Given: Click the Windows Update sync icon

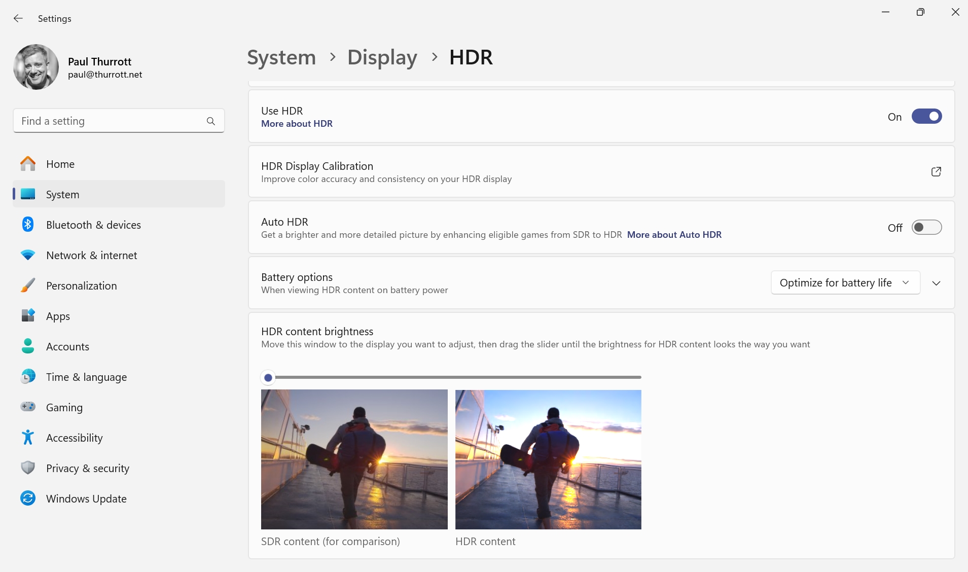Looking at the screenshot, I should [28, 498].
